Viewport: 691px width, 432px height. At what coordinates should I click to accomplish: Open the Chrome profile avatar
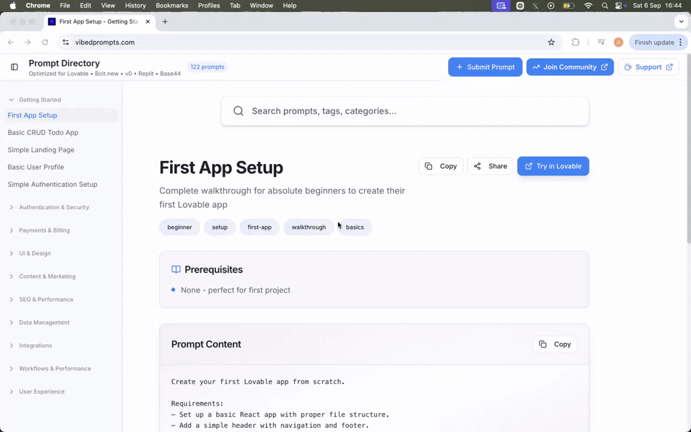pyautogui.click(x=618, y=43)
